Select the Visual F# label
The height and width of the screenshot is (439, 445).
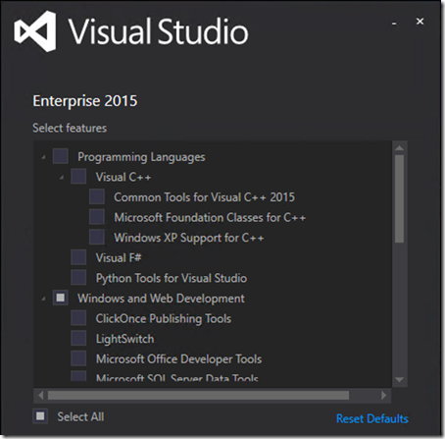119,258
